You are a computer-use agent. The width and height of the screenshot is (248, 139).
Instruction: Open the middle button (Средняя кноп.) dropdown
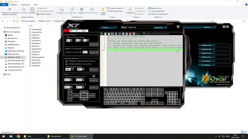pos(207,49)
